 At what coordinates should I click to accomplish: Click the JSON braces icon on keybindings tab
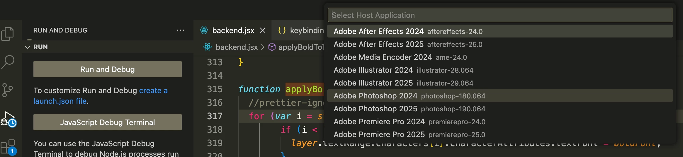click(x=282, y=30)
